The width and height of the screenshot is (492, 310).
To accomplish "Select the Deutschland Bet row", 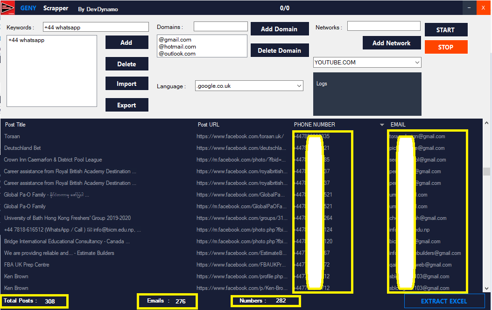I will (x=241, y=148).
